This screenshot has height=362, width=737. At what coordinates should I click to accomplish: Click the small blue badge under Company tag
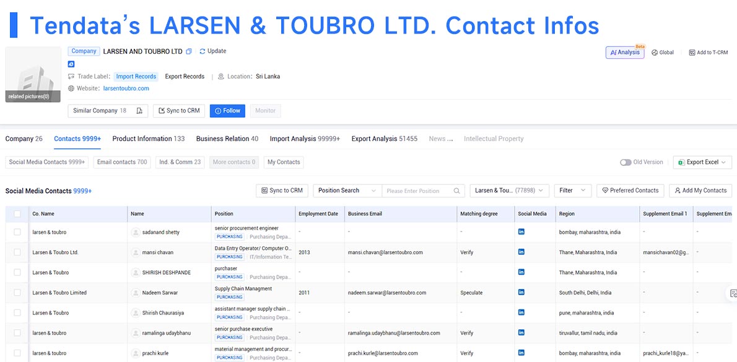(x=71, y=64)
